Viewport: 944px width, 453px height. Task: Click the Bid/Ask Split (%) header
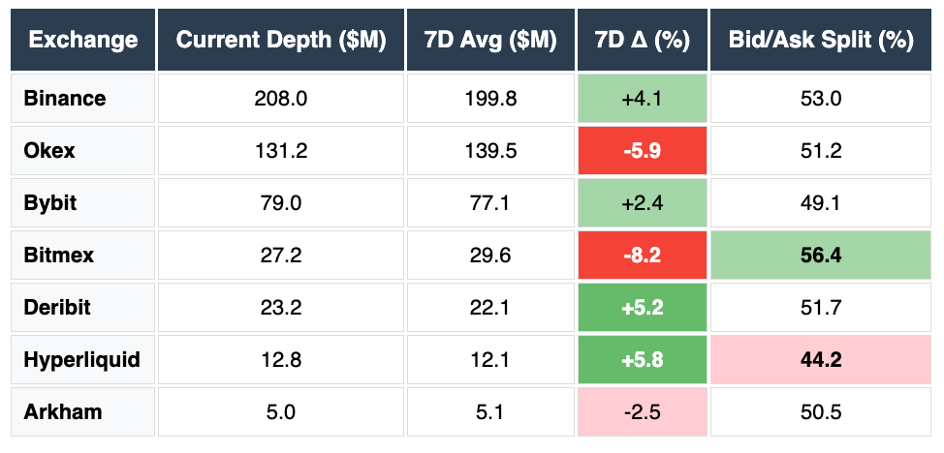(x=821, y=41)
